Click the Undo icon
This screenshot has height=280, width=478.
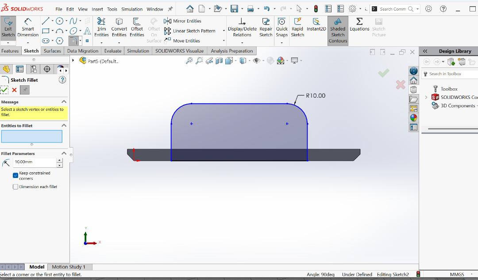267,9
